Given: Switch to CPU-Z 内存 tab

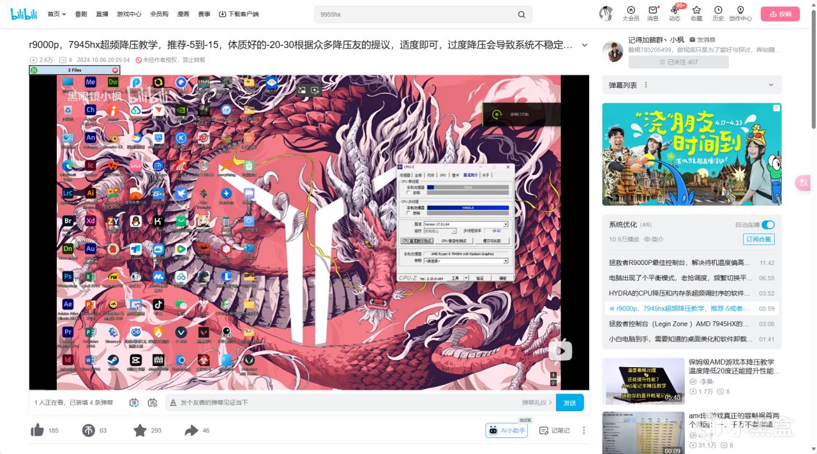Looking at the screenshot, I should click(430, 175).
